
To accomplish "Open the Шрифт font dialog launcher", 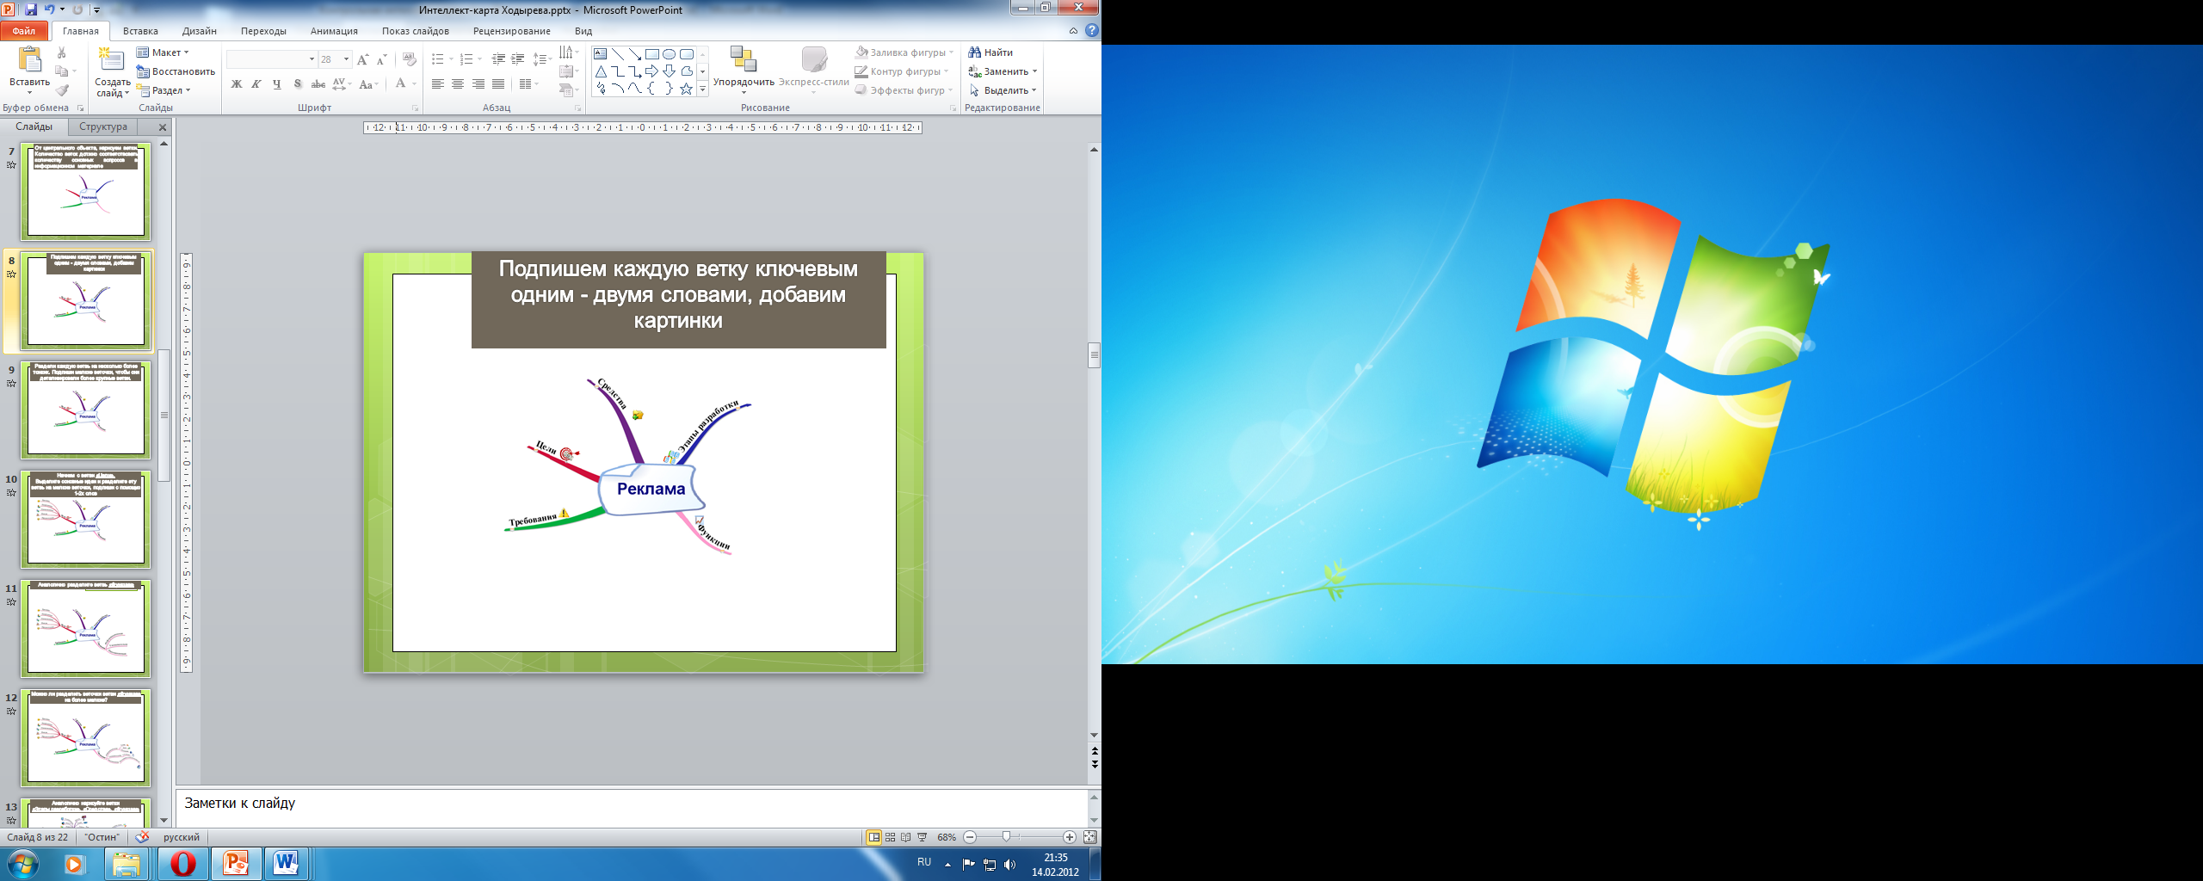I will [x=415, y=108].
